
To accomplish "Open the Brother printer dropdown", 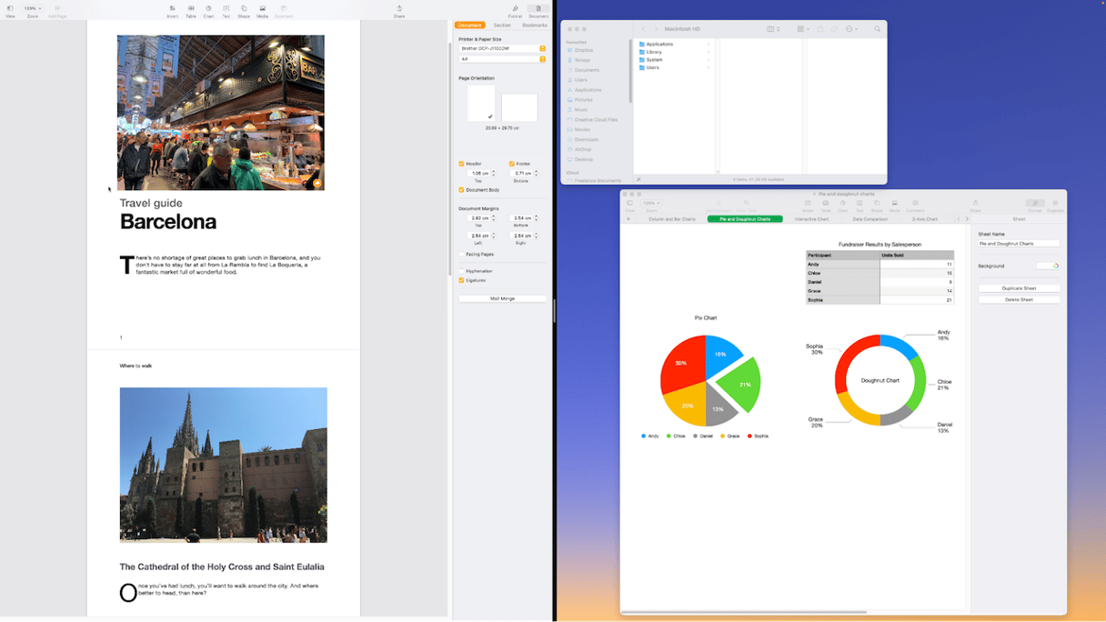I will [x=502, y=48].
